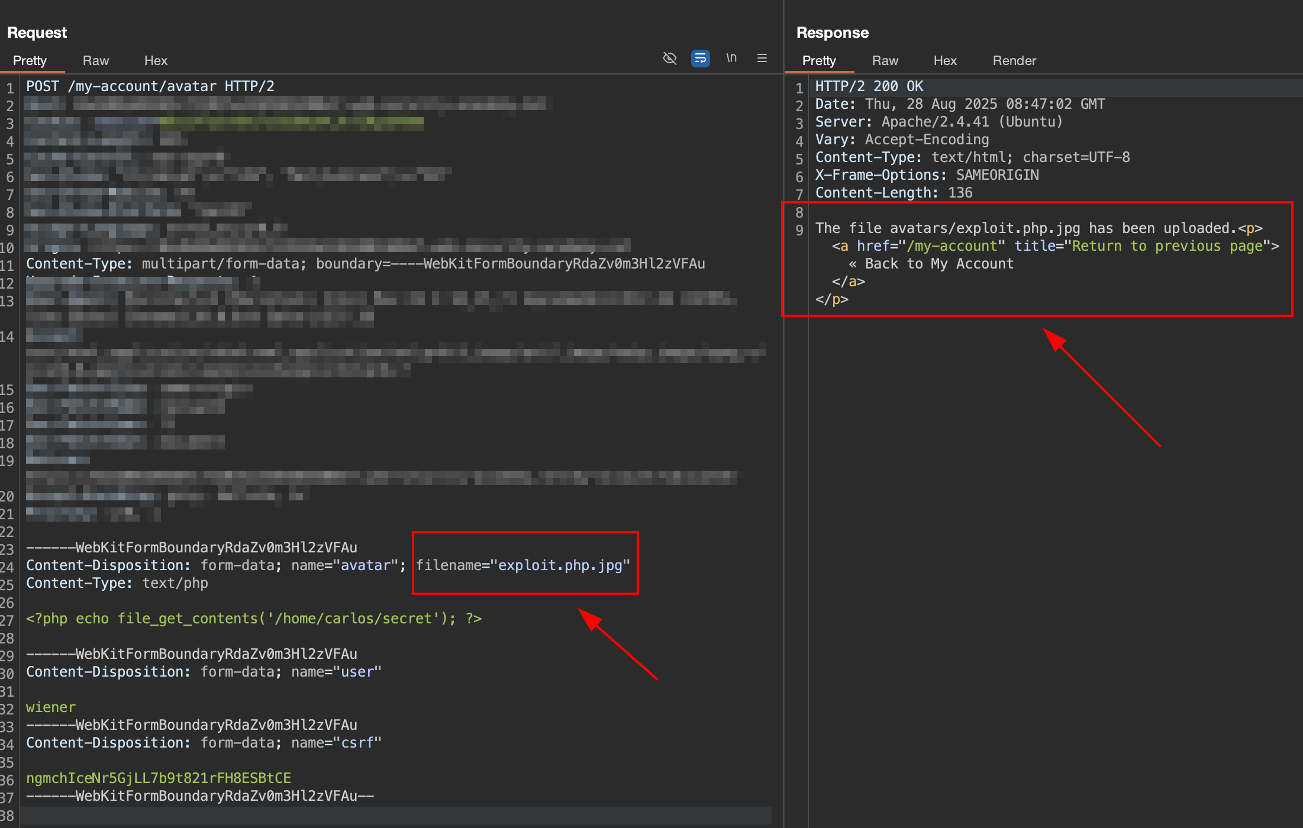Click the POST /my-account/avatar request line
Screen dimensions: 1303x828
pos(150,86)
